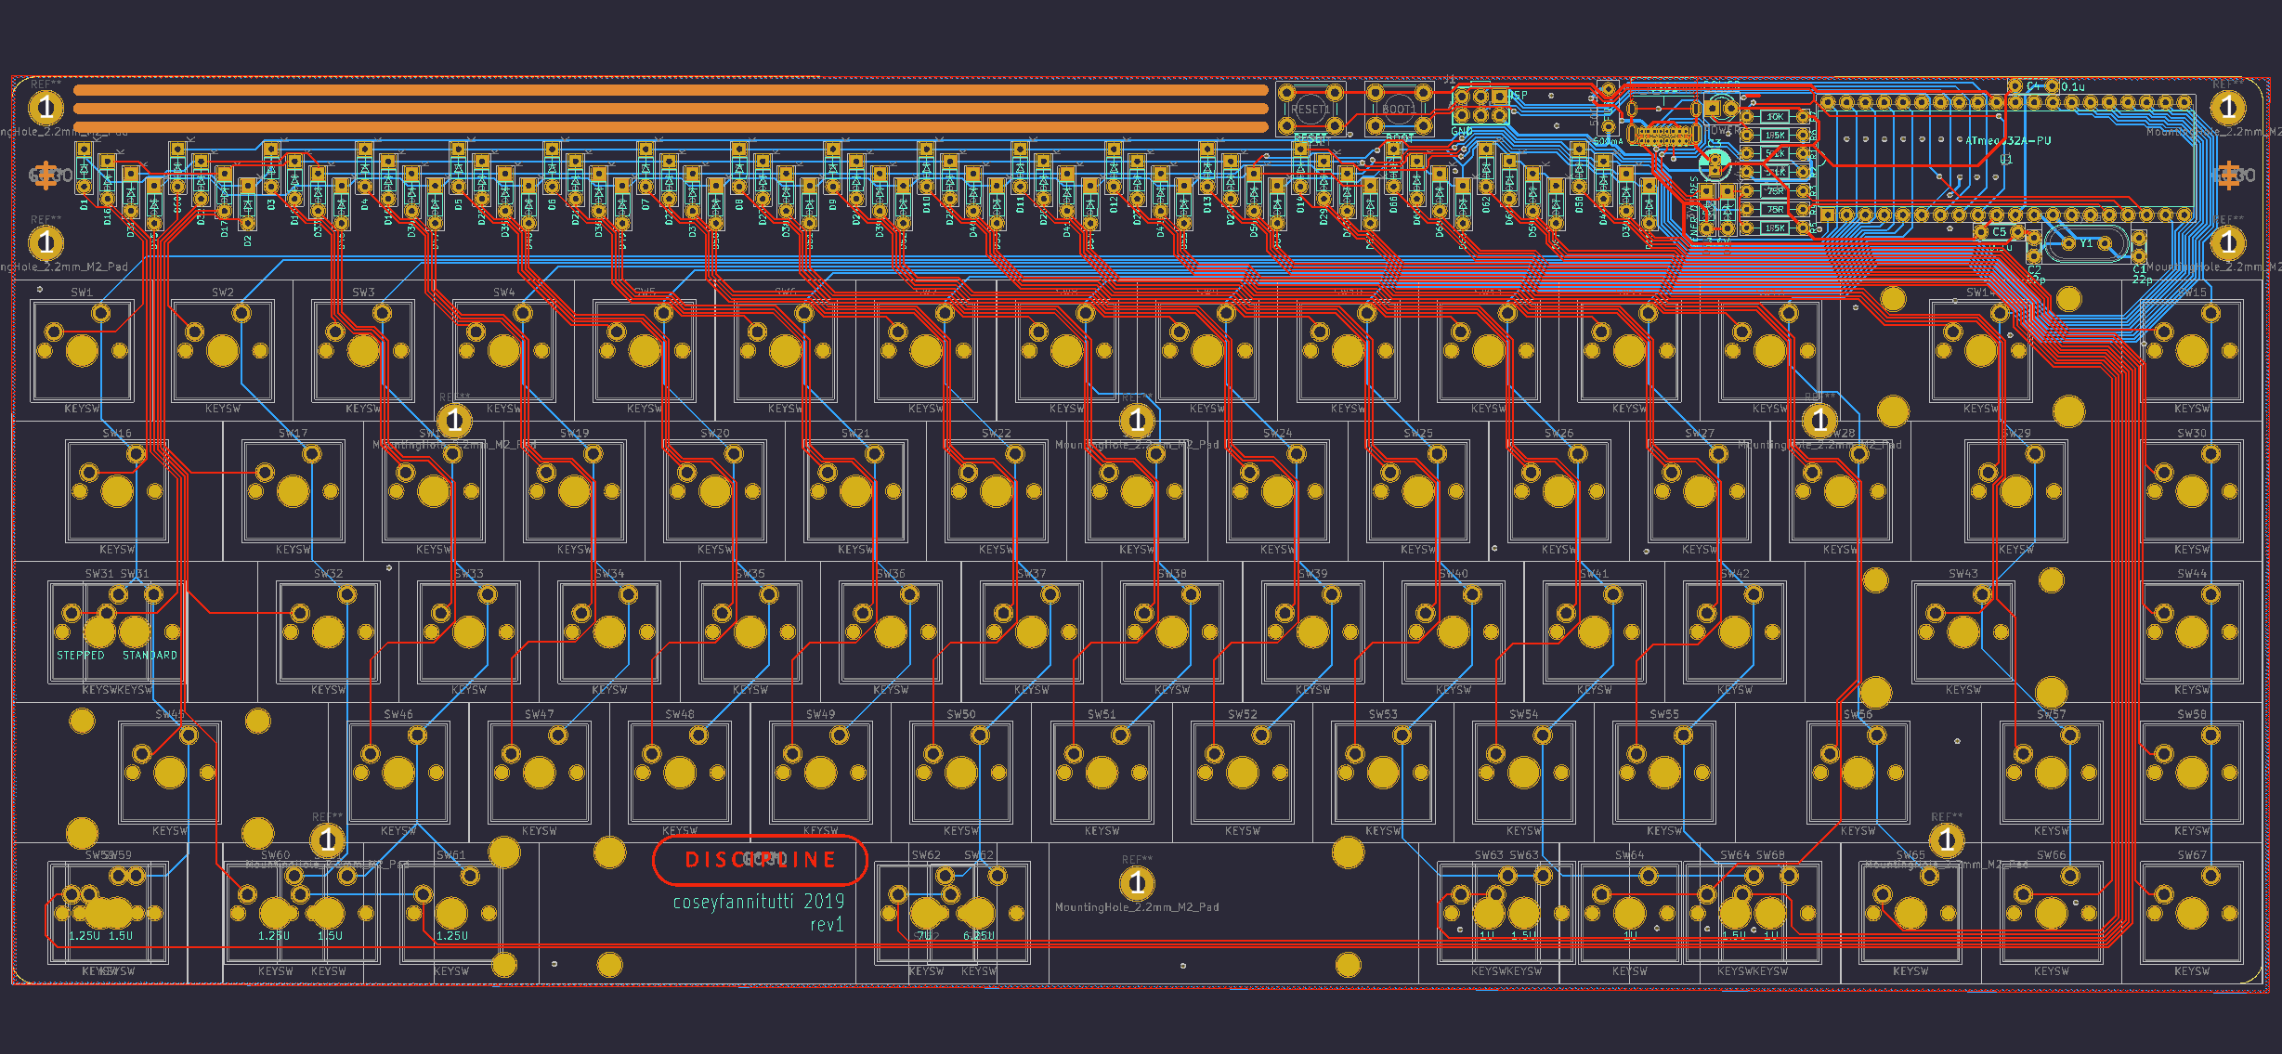Click the RESET1 tactile switch footprint
2282x1054 pixels.
click(1310, 109)
